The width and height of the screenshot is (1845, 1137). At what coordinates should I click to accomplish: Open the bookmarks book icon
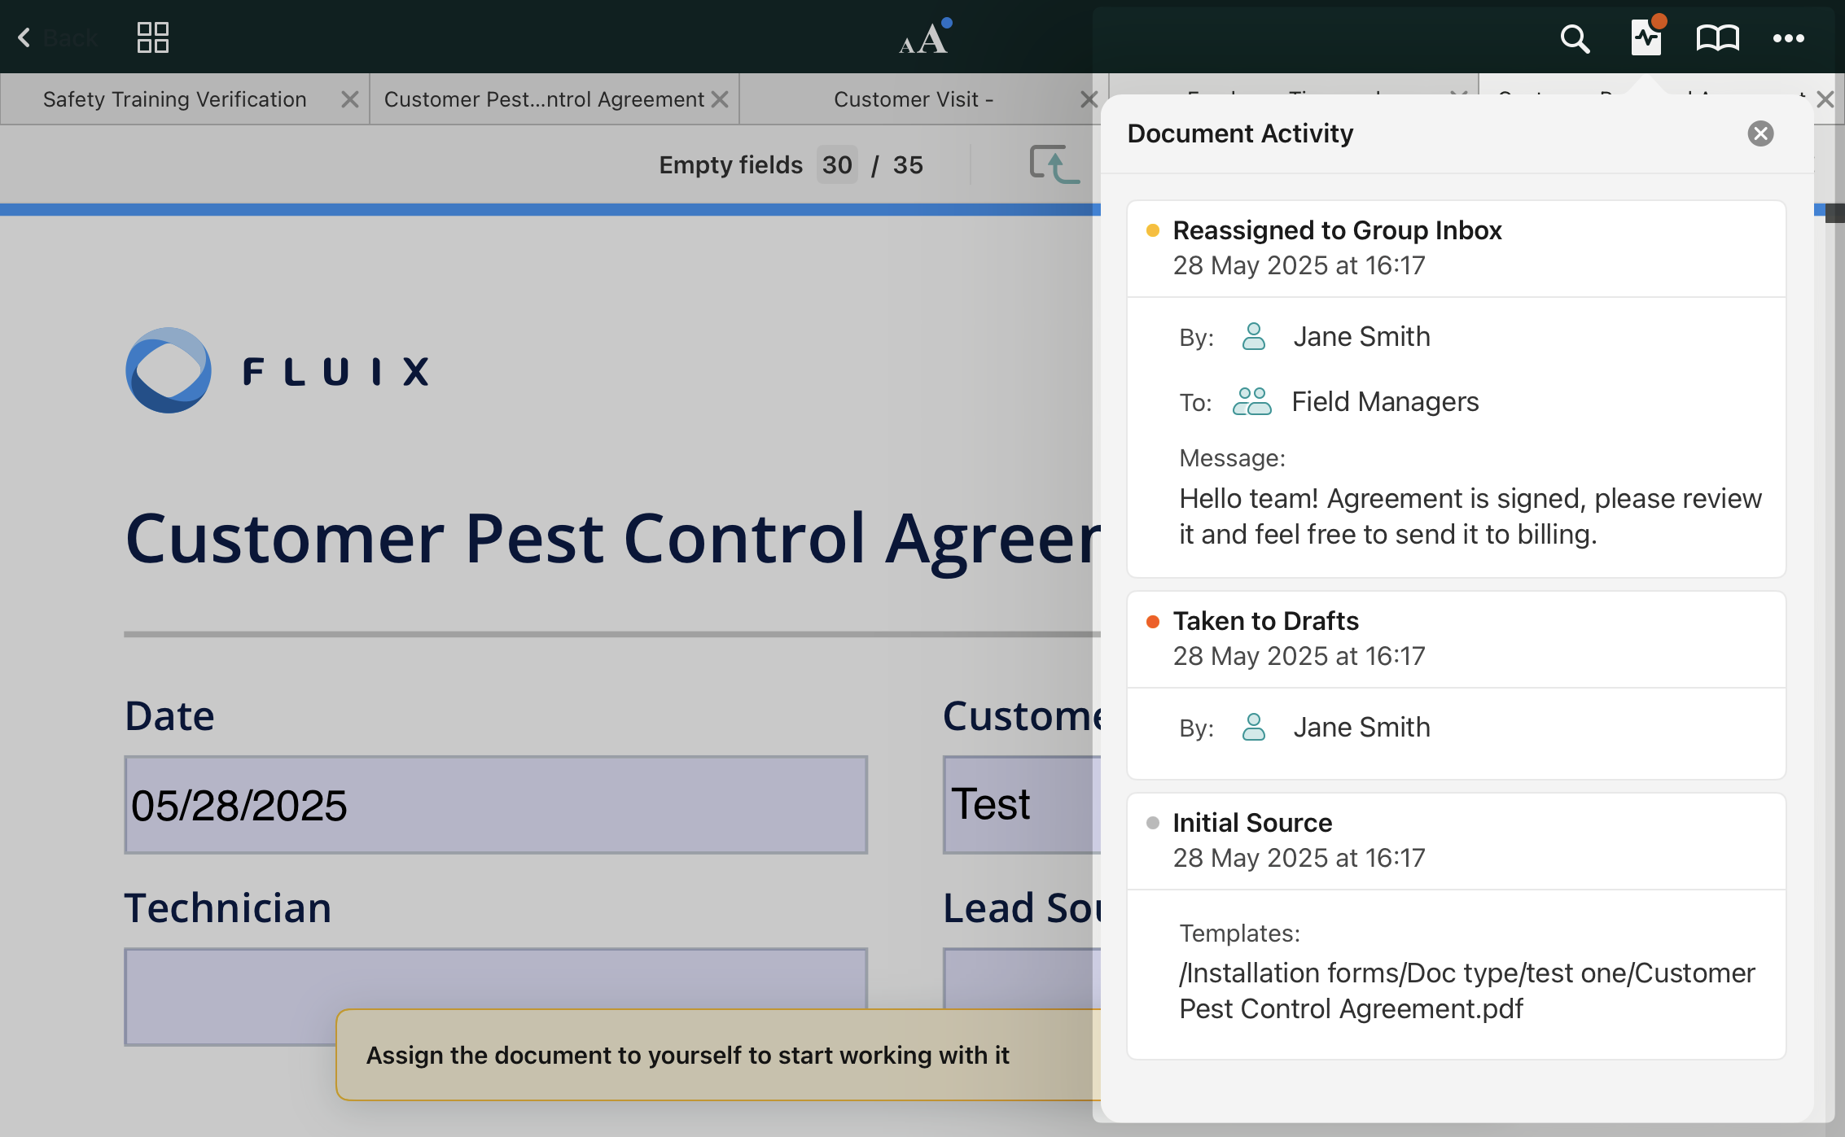[x=1717, y=37]
